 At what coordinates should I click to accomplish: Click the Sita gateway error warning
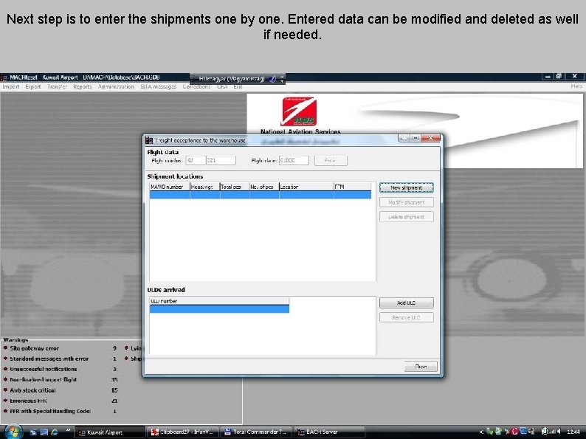pyautogui.click(x=35, y=348)
